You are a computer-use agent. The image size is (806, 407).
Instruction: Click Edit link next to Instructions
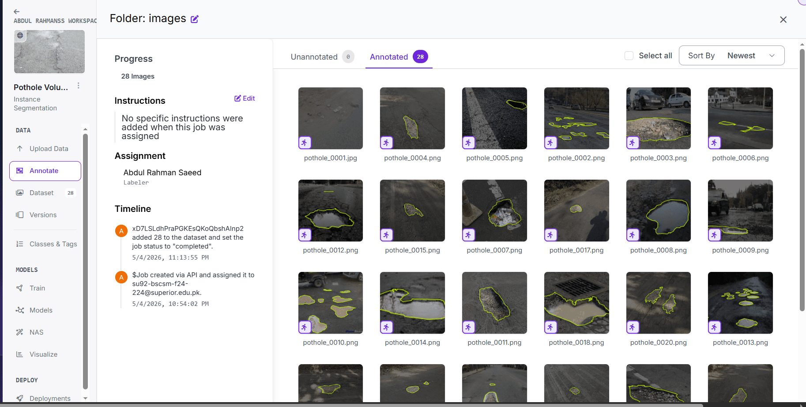point(245,98)
